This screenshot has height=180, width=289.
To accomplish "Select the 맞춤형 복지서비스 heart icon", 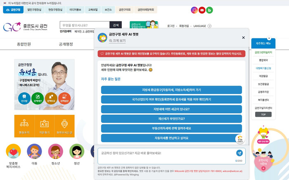I will [x=13, y=152].
